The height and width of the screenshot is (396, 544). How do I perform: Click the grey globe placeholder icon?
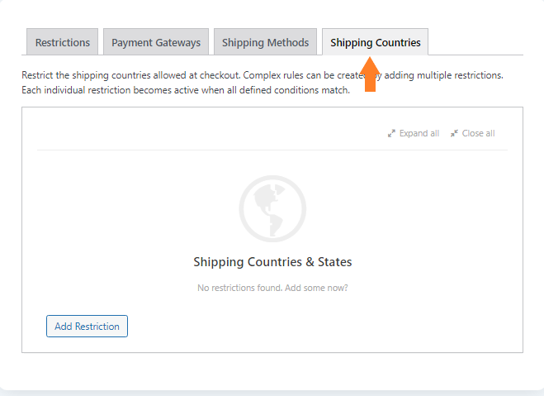pos(272,209)
